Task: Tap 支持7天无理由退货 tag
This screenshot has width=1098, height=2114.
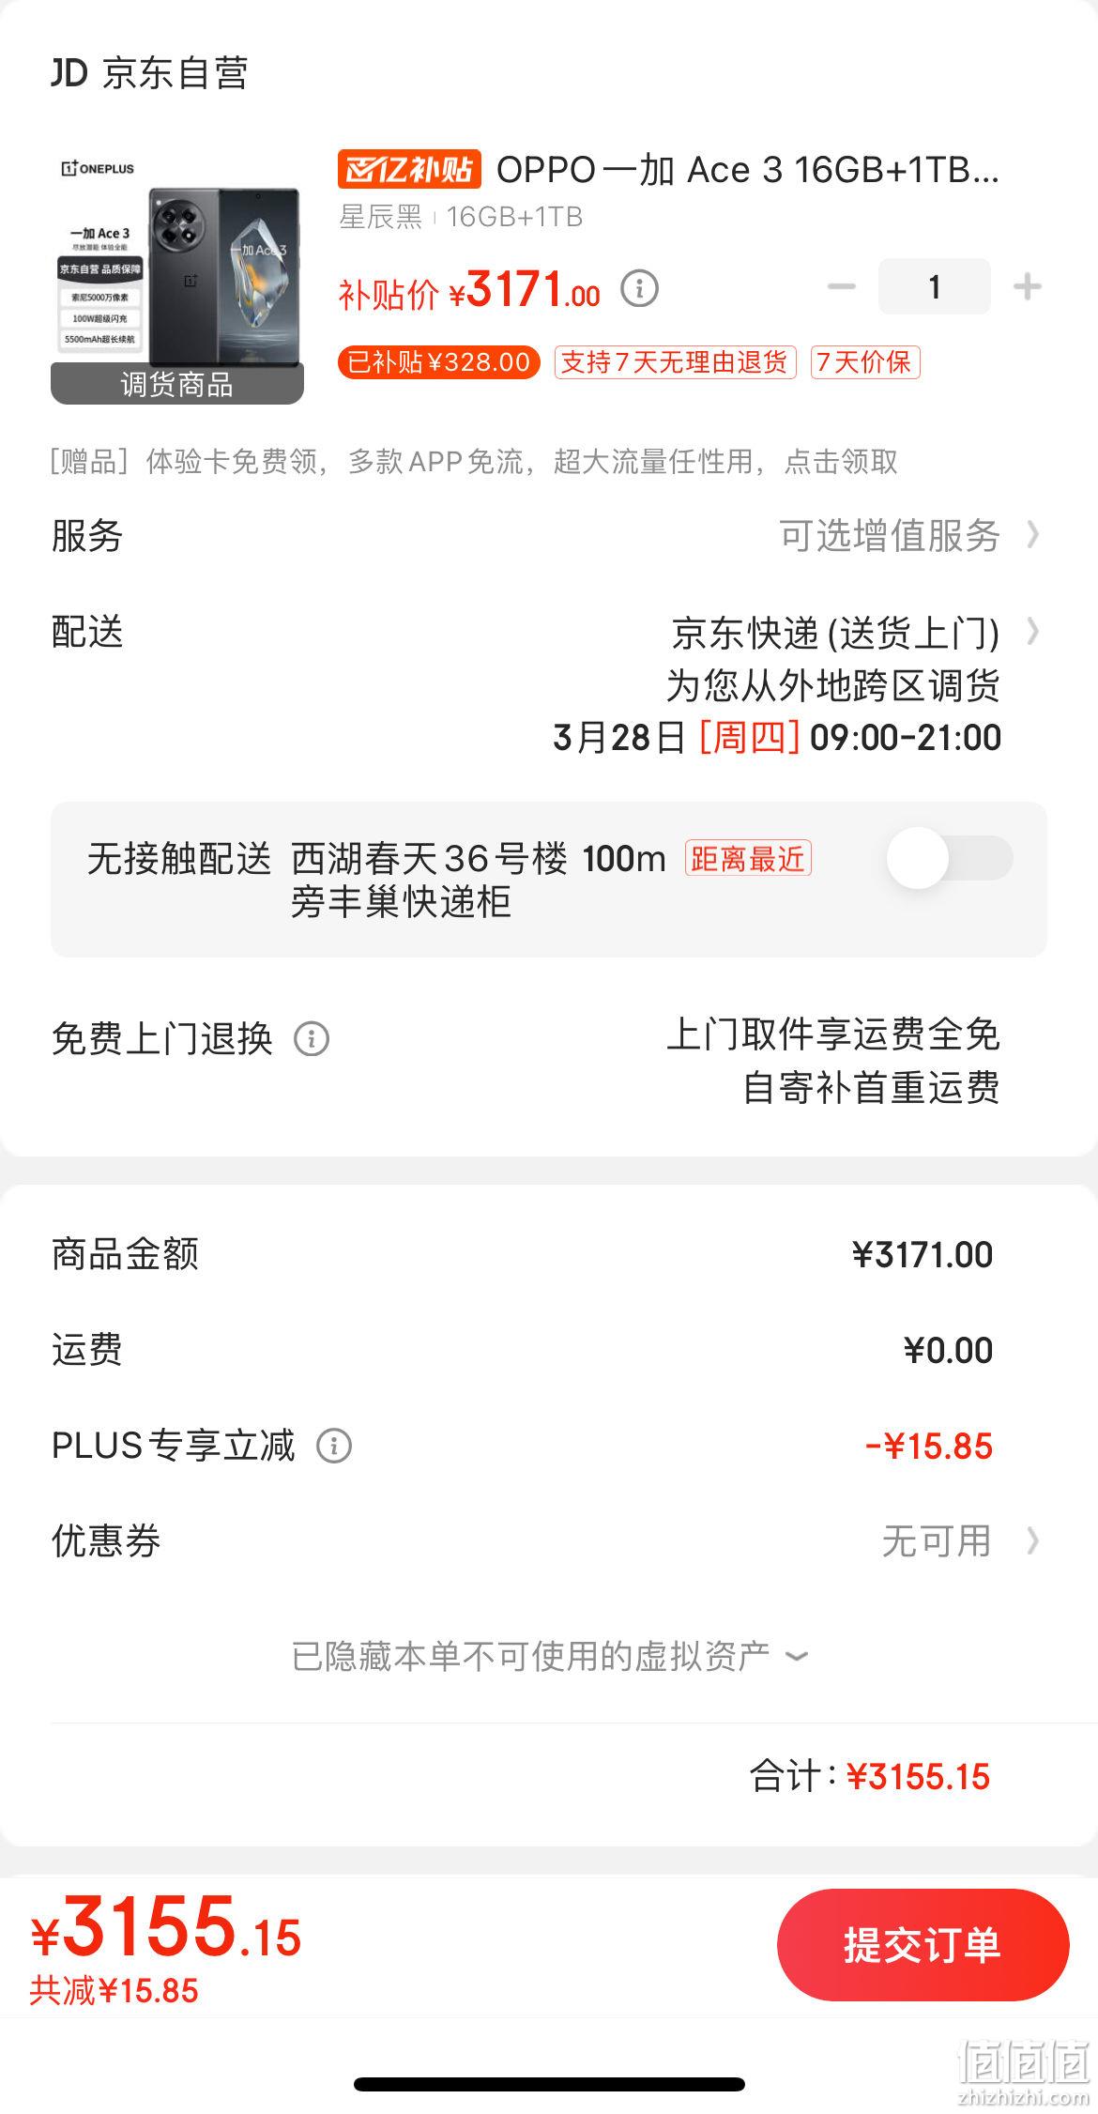Action: coord(675,362)
